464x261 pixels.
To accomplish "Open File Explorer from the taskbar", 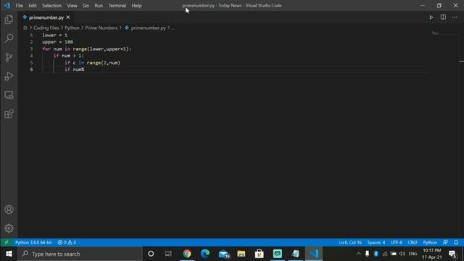I will pos(241,254).
